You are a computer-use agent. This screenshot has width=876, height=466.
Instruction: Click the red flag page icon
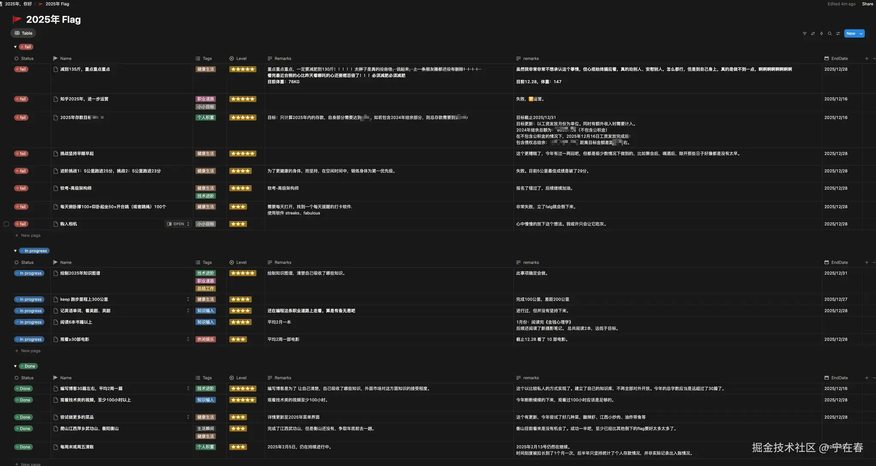pyautogui.click(x=17, y=19)
